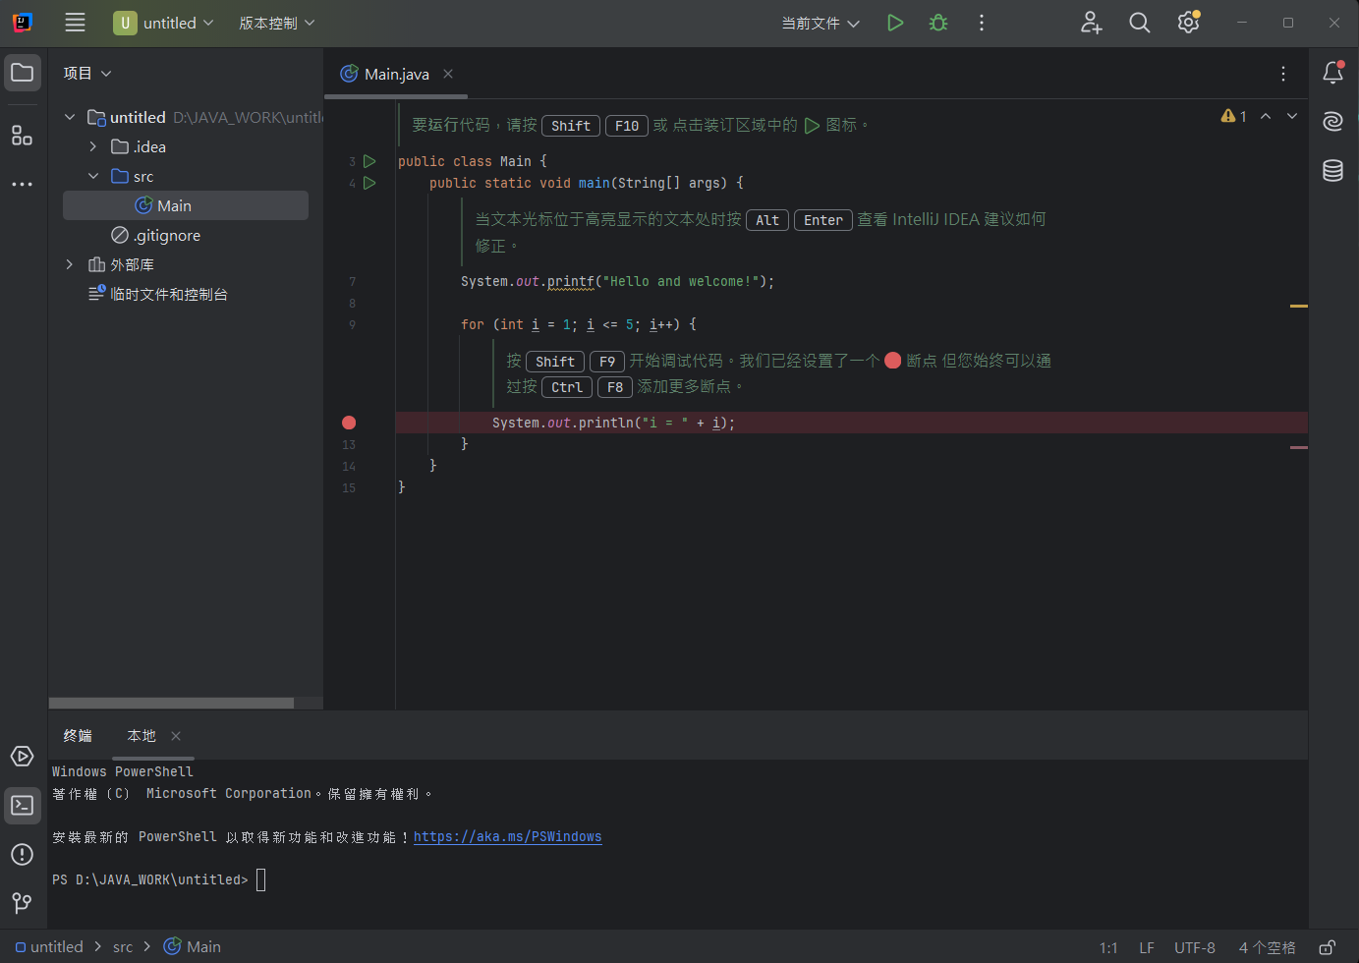Open Search Everywhere magnifier
The height and width of the screenshot is (963, 1359).
(1139, 23)
